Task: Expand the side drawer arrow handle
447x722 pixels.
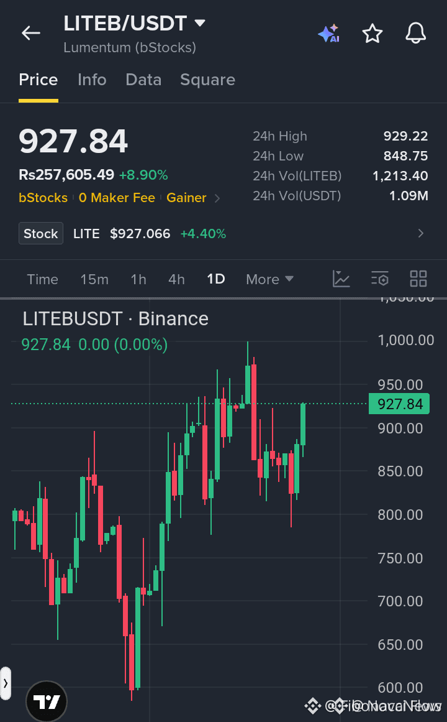Action: [x=5, y=683]
